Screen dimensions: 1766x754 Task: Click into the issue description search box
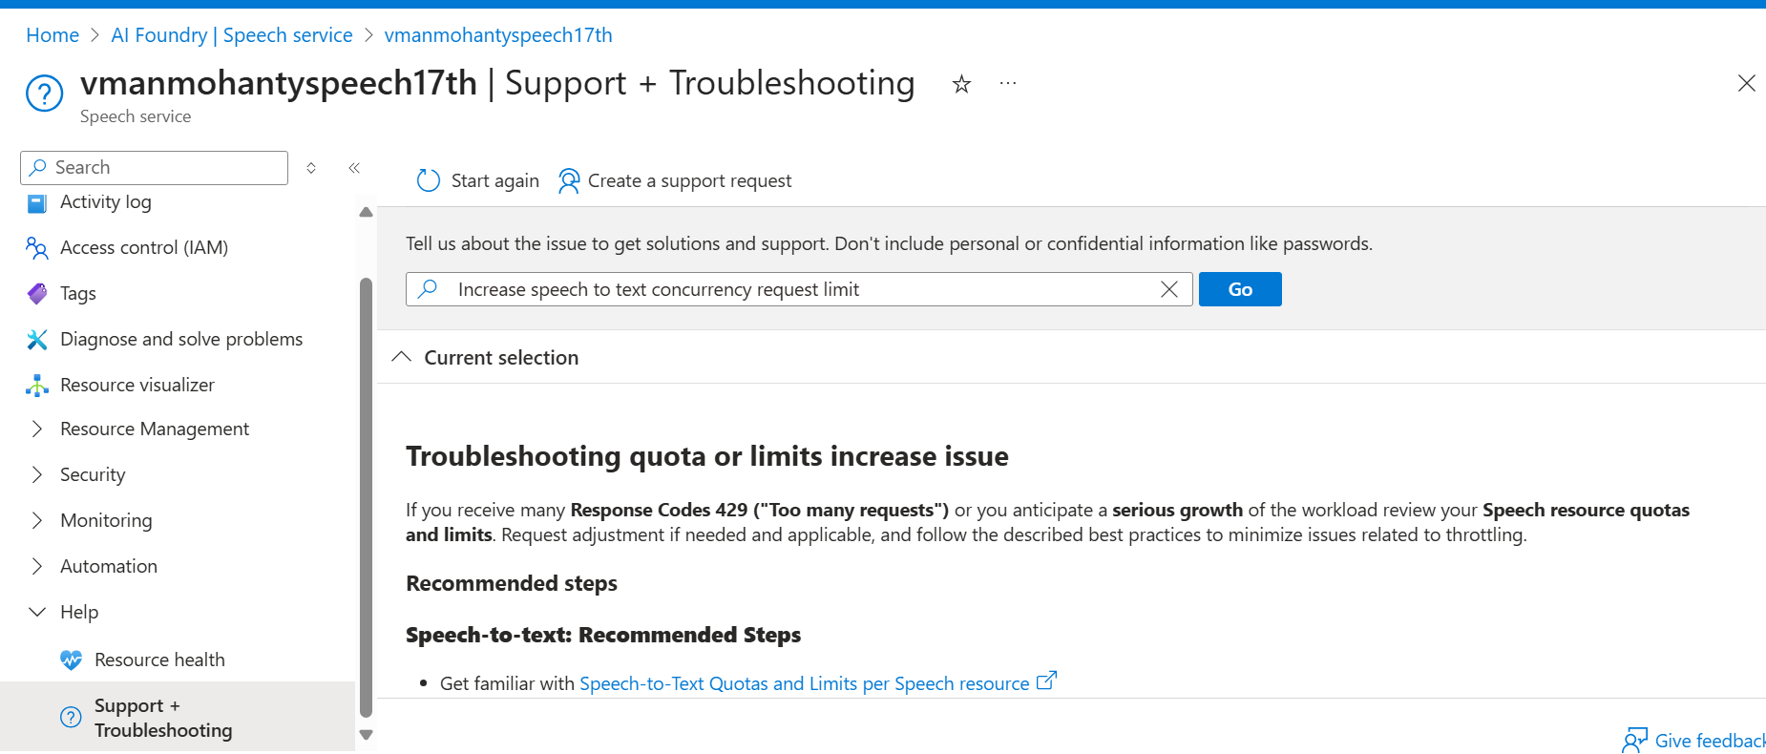point(799,289)
